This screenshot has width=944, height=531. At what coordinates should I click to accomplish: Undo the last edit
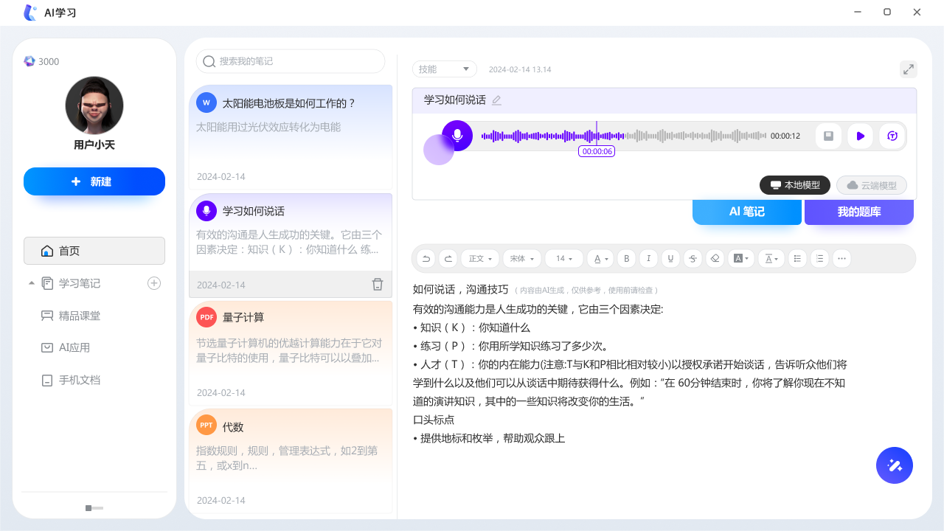[x=426, y=258]
